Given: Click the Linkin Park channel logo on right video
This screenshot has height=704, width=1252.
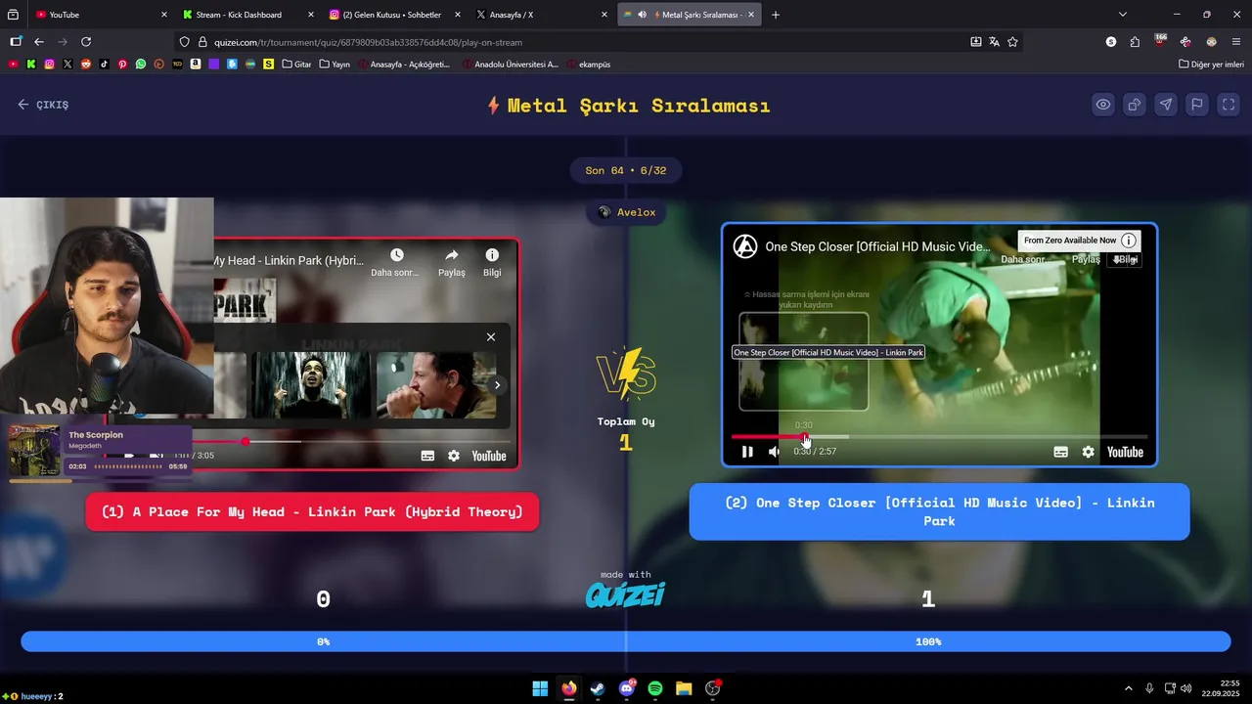Looking at the screenshot, I should [745, 246].
